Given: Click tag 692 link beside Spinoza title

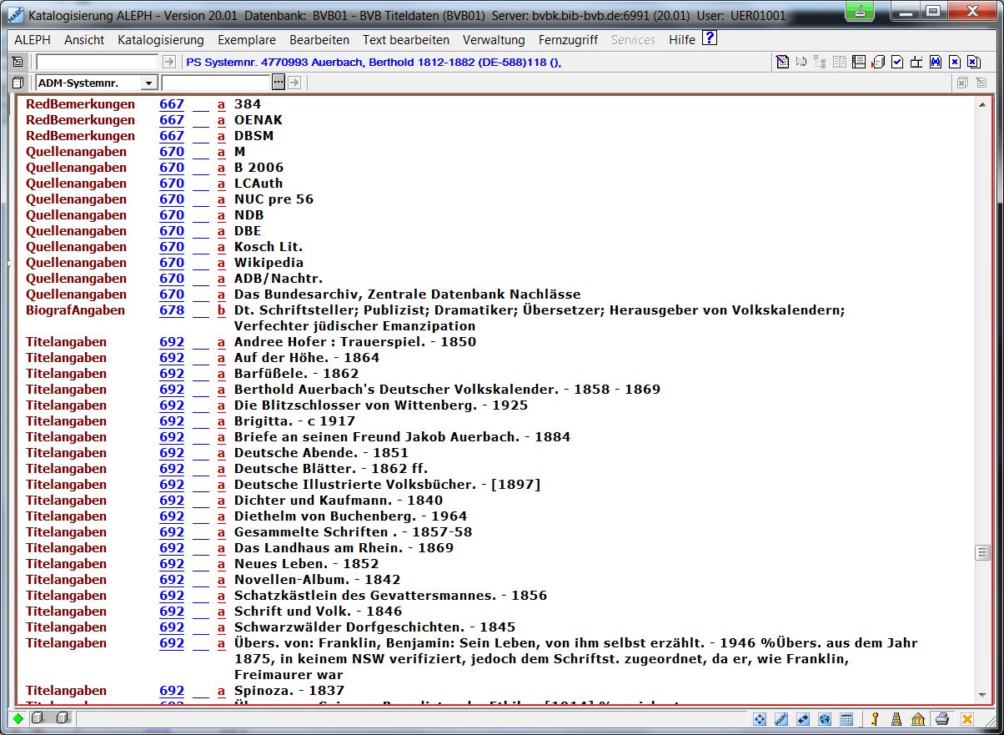Looking at the screenshot, I should (x=172, y=691).
